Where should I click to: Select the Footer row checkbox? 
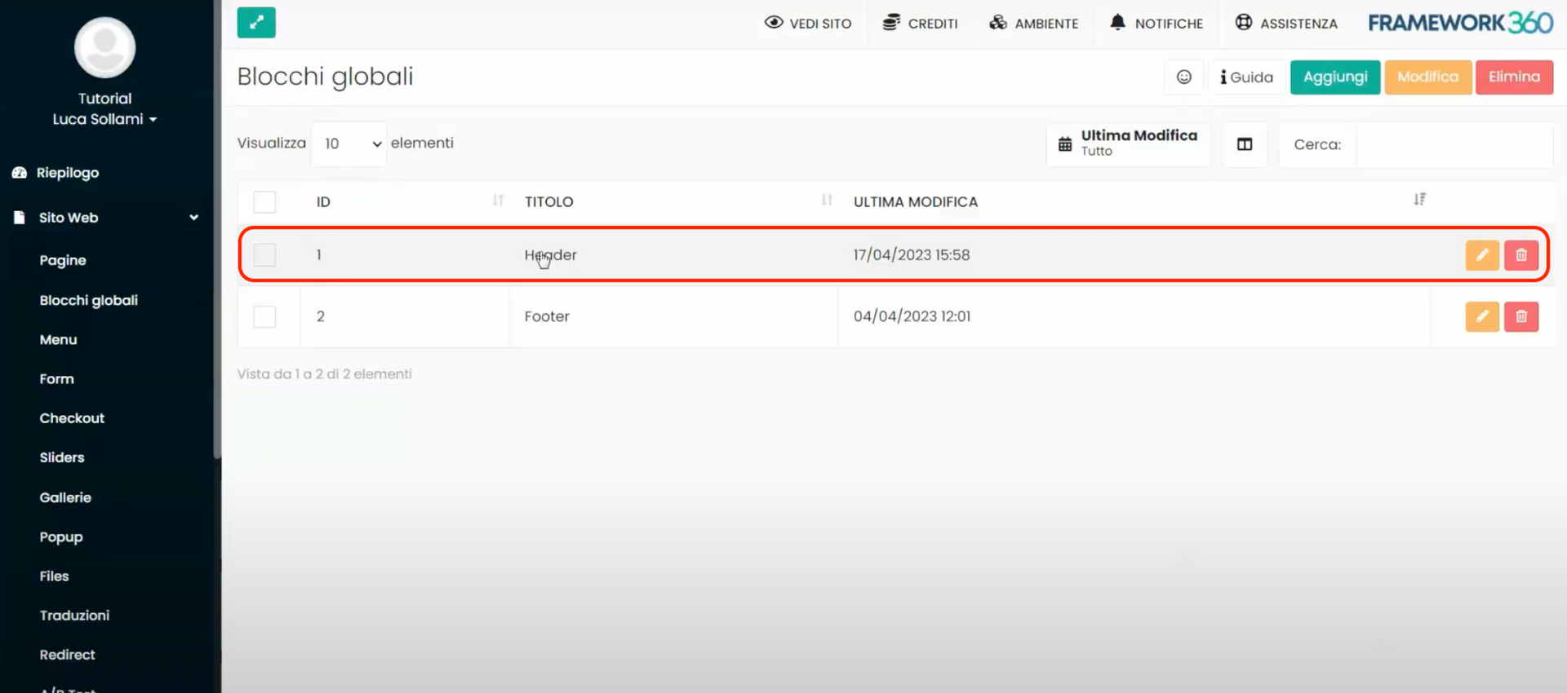(264, 316)
